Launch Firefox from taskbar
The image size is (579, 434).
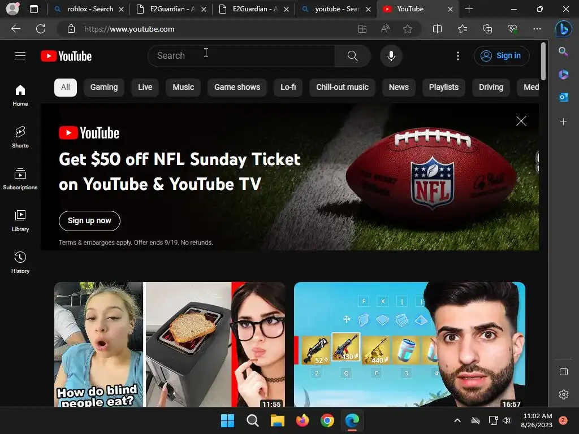[303, 420]
